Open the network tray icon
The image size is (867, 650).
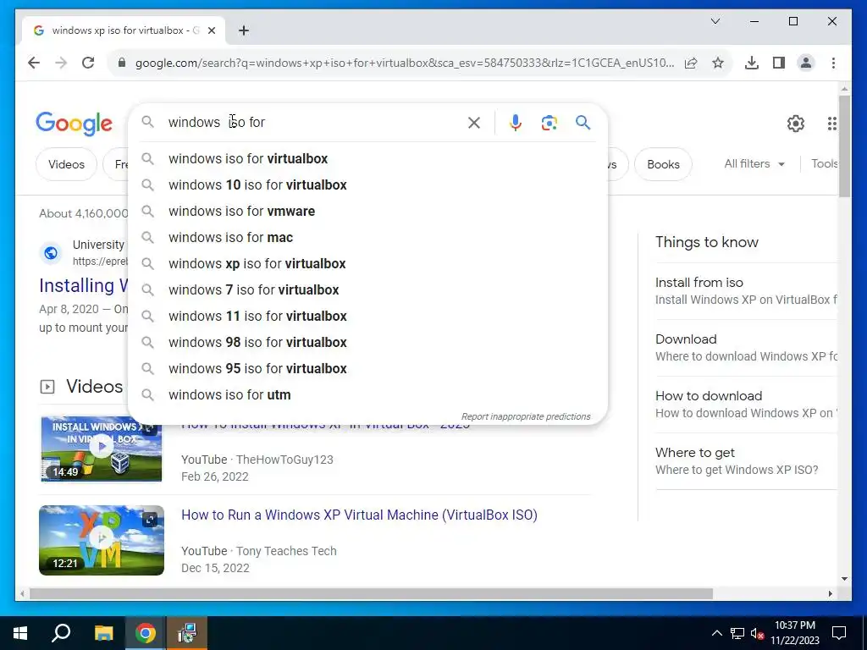[737, 633]
